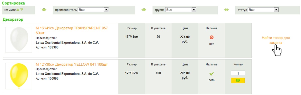
Task: Click double-arrow icon before производитель filter
Action: click(44, 10)
